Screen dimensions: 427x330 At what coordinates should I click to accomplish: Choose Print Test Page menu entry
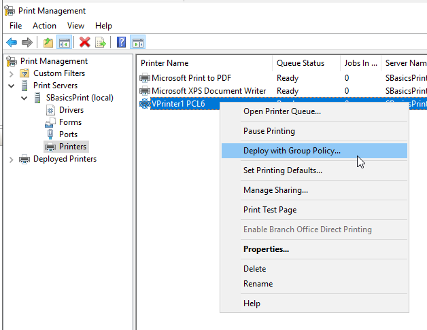314,210
